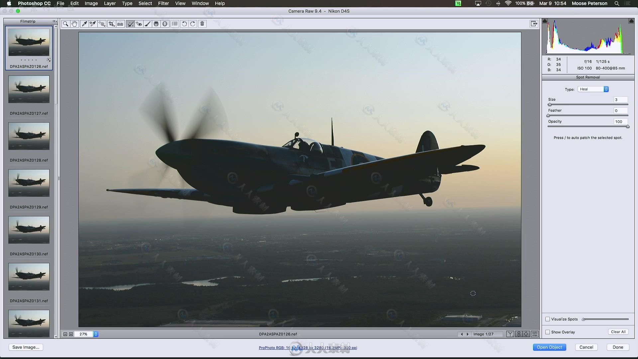
Task: Select thumbnail DPA2ASPAZ0129.nef in filmstrip
Action: coord(29,183)
